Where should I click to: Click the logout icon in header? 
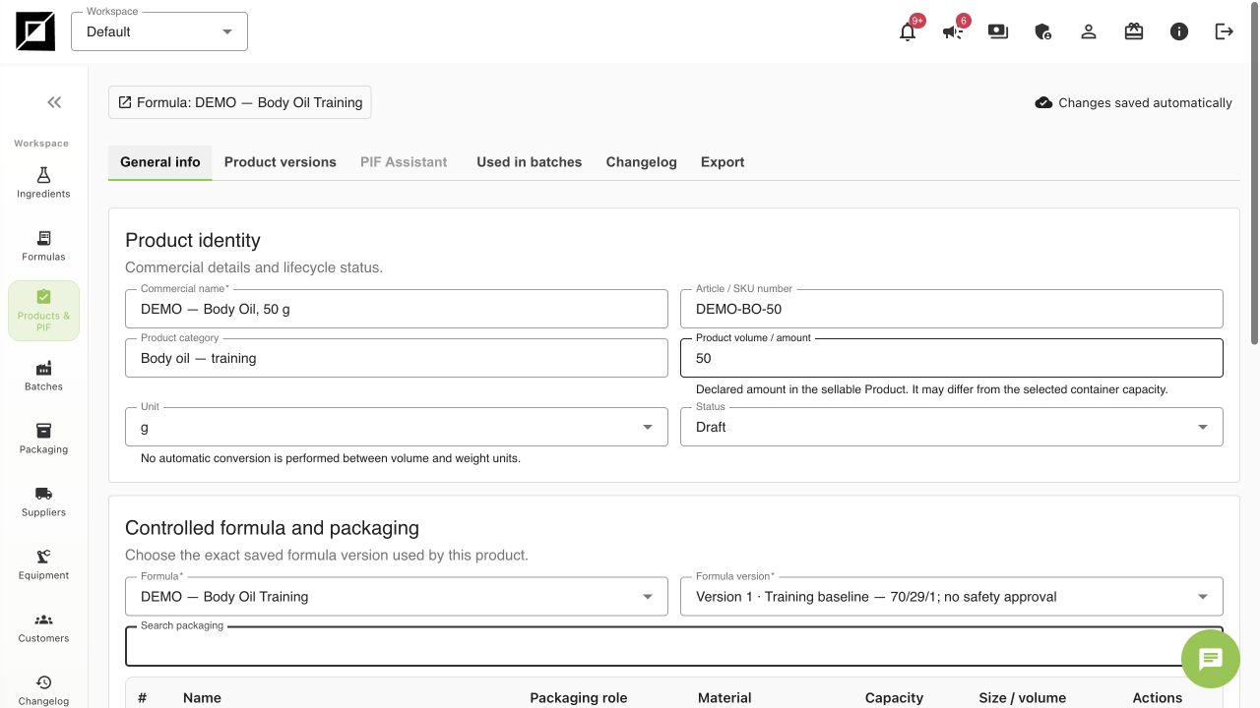(x=1225, y=31)
